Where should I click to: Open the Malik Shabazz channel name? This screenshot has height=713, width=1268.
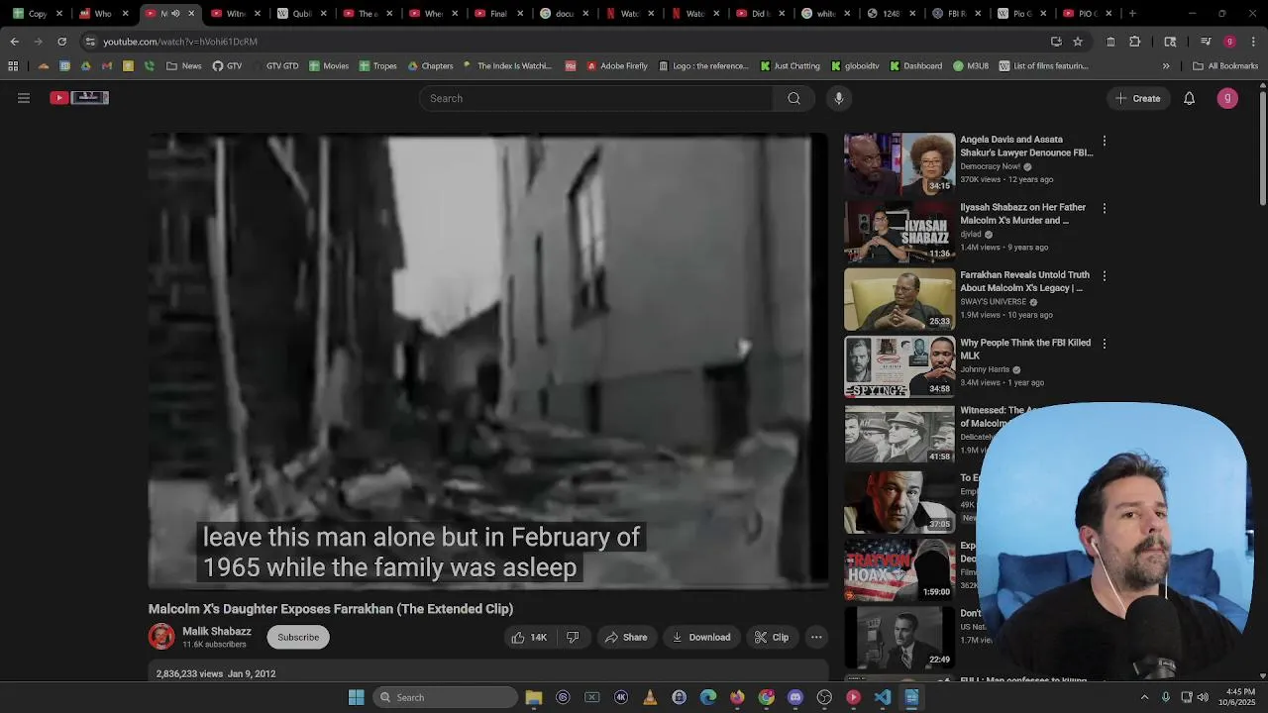pyautogui.click(x=217, y=631)
